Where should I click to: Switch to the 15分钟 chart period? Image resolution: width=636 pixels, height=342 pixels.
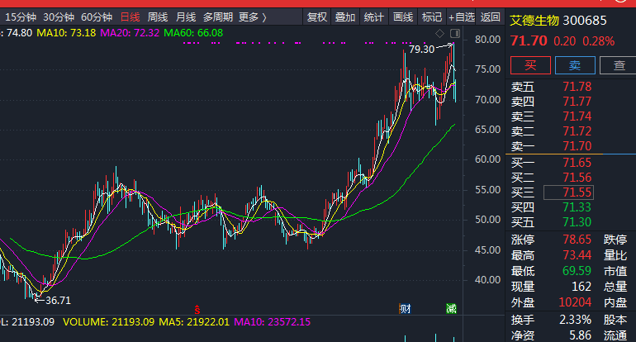21,17
